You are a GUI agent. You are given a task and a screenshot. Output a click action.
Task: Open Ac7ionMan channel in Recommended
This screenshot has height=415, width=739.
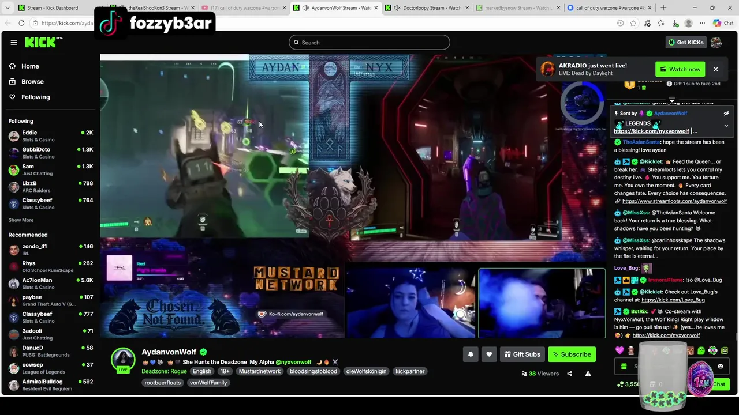51,284
